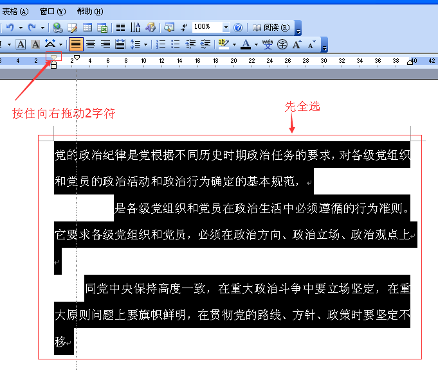Switch to Reading layout with 阅读(R) button

pyautogui.click(x=271, y=28)
